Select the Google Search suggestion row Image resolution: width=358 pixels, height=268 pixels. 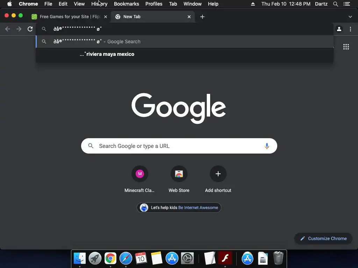pyautogui.click(x=185, y=42)
